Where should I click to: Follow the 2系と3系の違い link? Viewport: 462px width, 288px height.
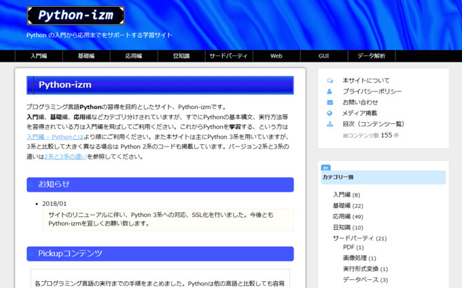[x=66, y=157]
